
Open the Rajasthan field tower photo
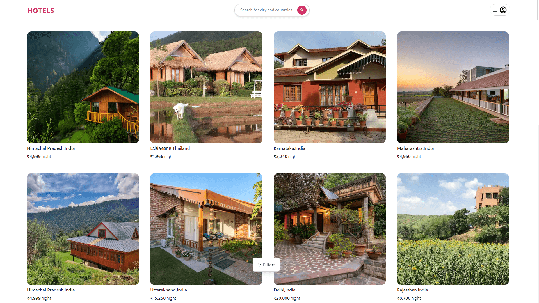tap(453, 229)
